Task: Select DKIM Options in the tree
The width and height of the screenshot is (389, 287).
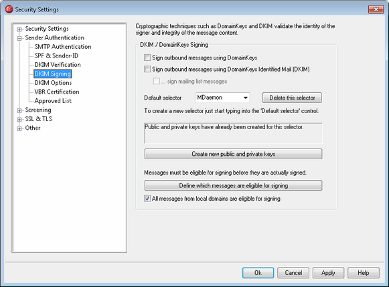Action: click(x=53, y=83)
